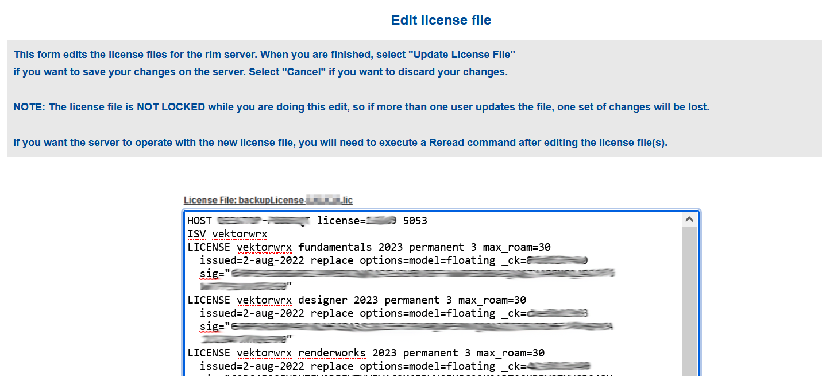Click the 'This form edits the license files' sentence
Screen dimensions: 822x376
pos(264,55)
